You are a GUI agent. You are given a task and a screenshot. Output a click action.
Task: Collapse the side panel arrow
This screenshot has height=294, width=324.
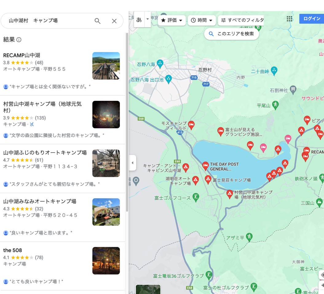tap(132, 163)
